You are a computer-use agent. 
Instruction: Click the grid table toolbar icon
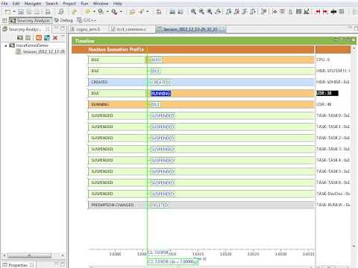pyautogui.click(x=342, y=11)
